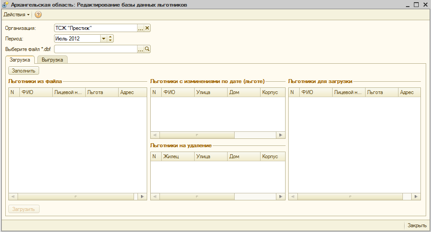Open the help question mark icon
Screen dimensions: 431x232
point(38,15)
